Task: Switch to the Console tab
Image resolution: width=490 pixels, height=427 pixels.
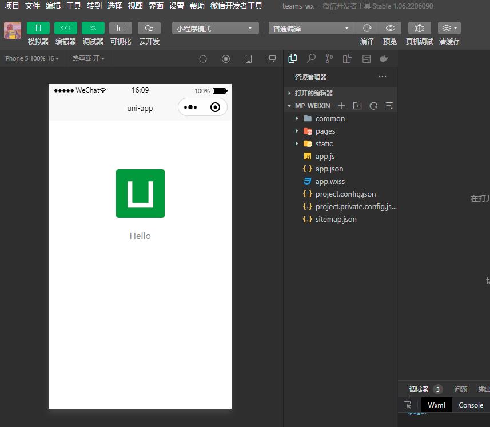Action: [470, 405]
